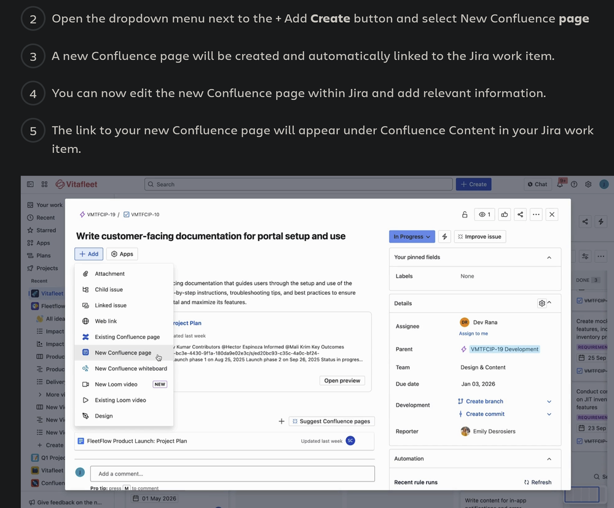Click the automation lightning icon beside In Progress
This screenshot has width=614, height=508.
[444, 236]
